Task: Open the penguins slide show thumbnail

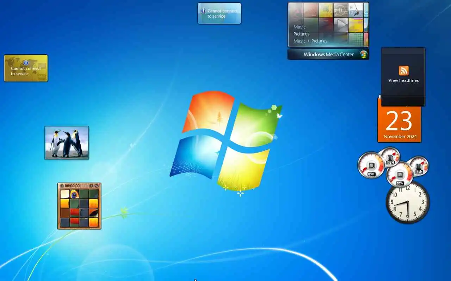Action: click(67, 143)
